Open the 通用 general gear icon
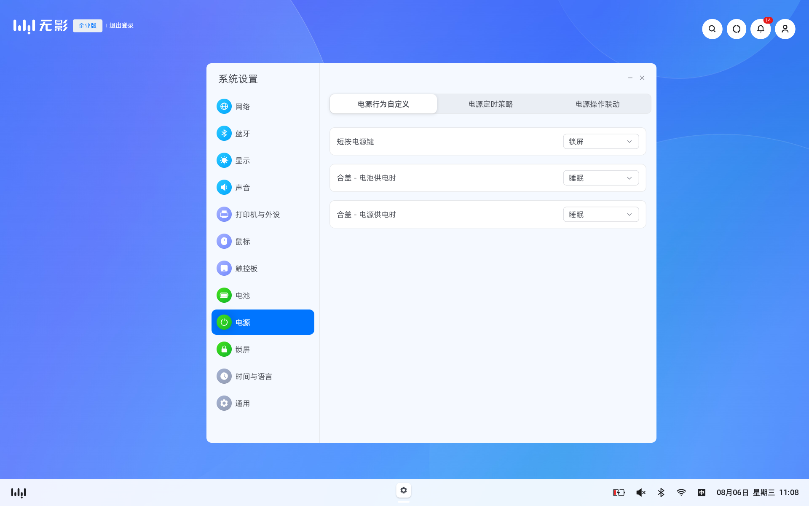The image size is (809, 506). 224,403
